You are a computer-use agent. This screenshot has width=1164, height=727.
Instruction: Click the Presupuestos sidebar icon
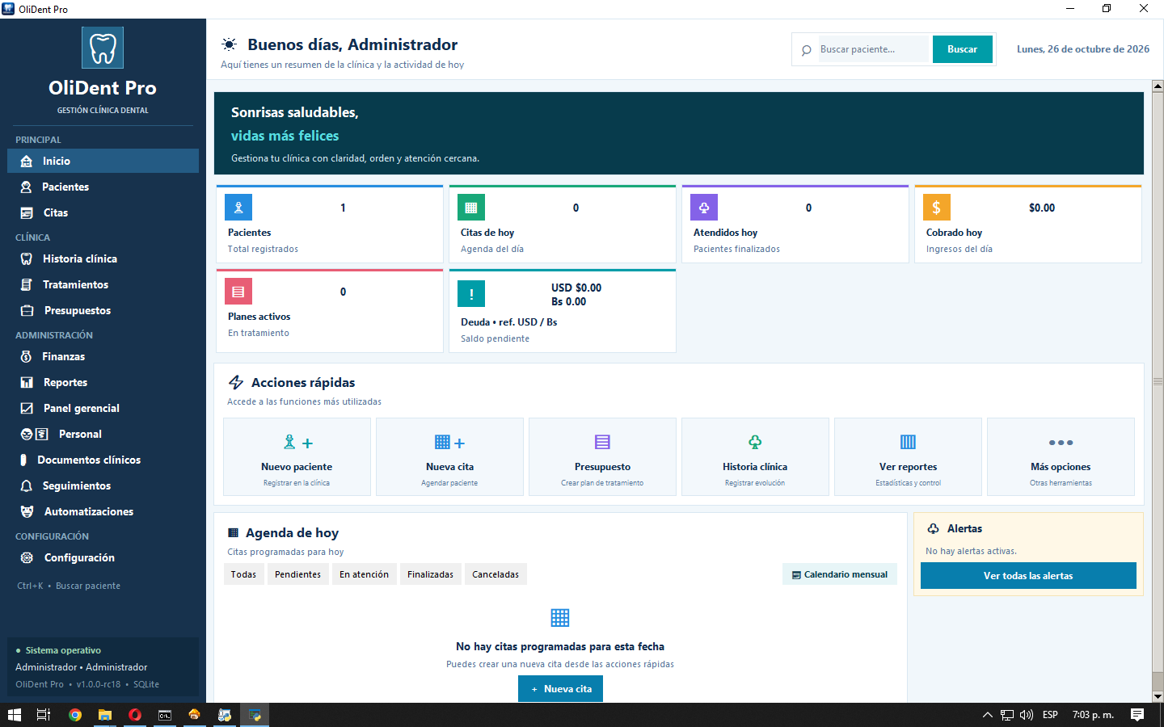tap(27, 310)
